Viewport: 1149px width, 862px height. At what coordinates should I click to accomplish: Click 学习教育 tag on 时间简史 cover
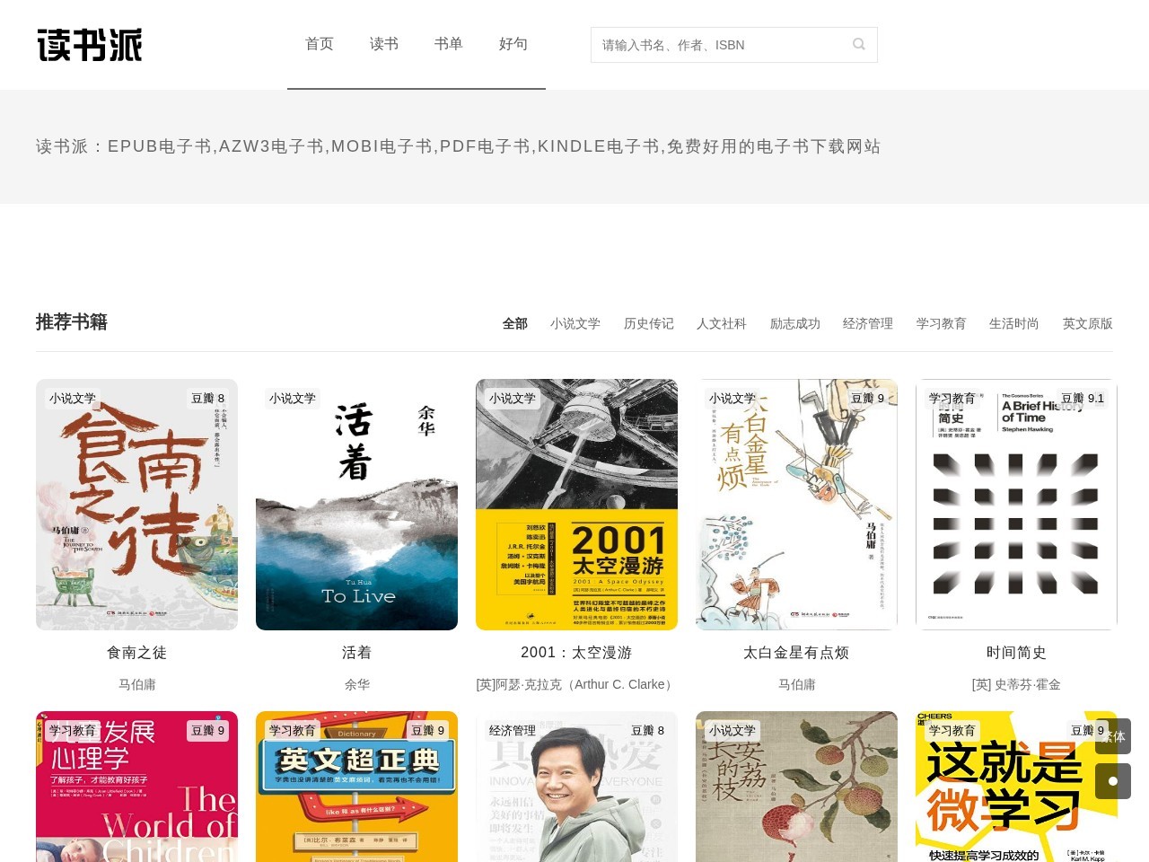click(x=952, y=399)
